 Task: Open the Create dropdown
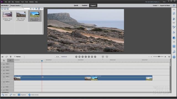pos(155,5)
